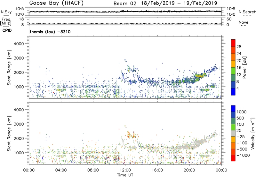Click the frequency trace in the Freq. panel
The height and width of the screenshot is (177, 256).
125,24
